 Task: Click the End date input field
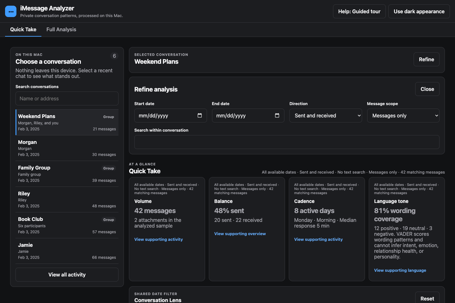point(248,116)
